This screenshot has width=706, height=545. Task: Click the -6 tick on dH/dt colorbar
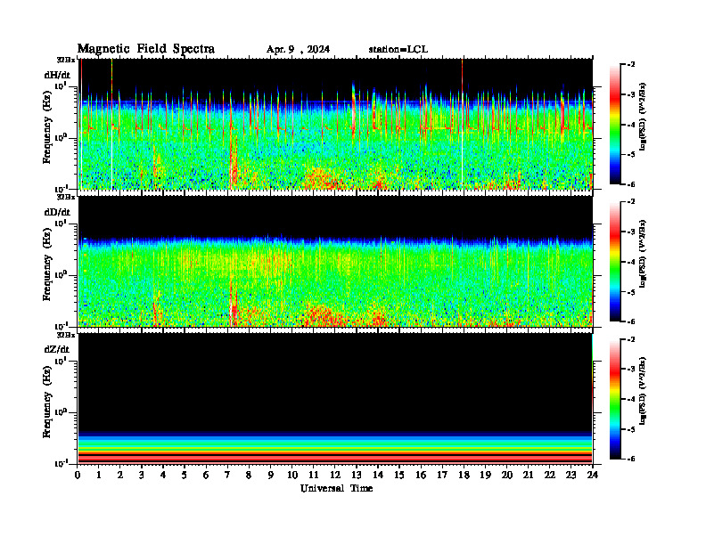(x=631, y=184)
